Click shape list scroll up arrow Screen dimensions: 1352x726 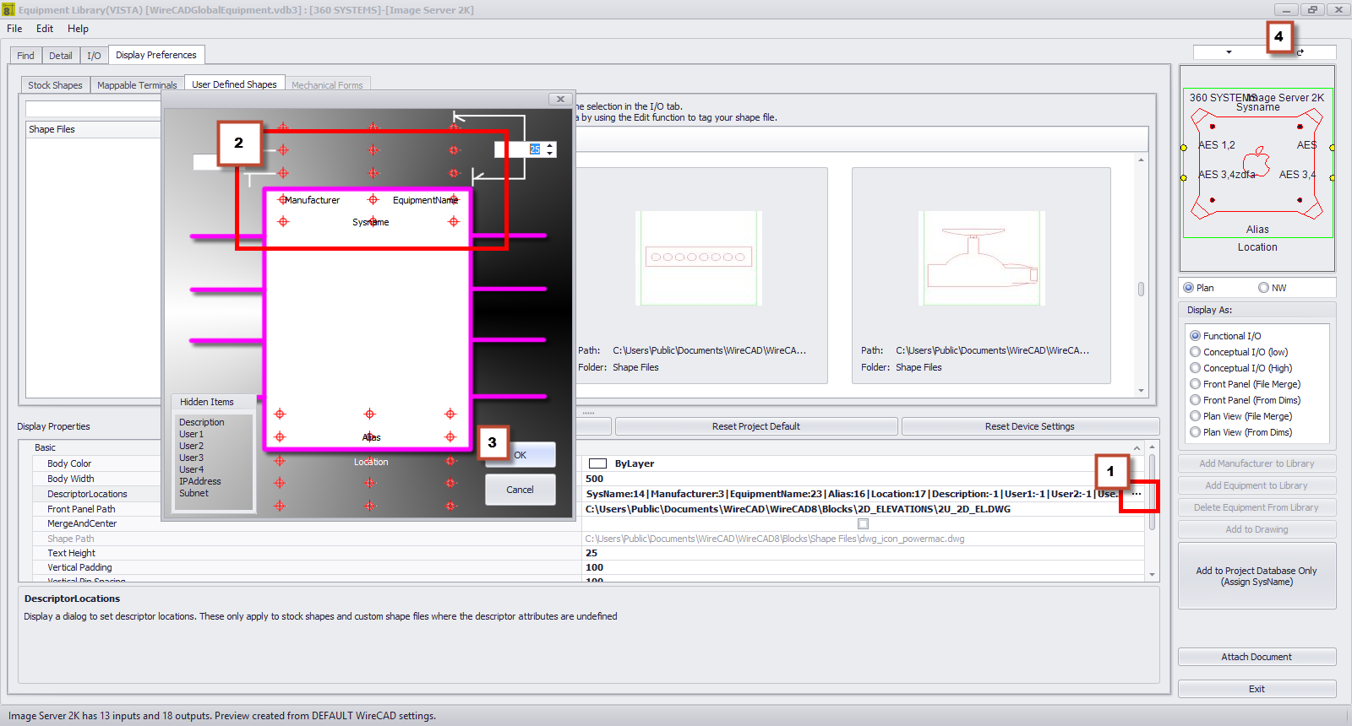tap(1141, 160)
